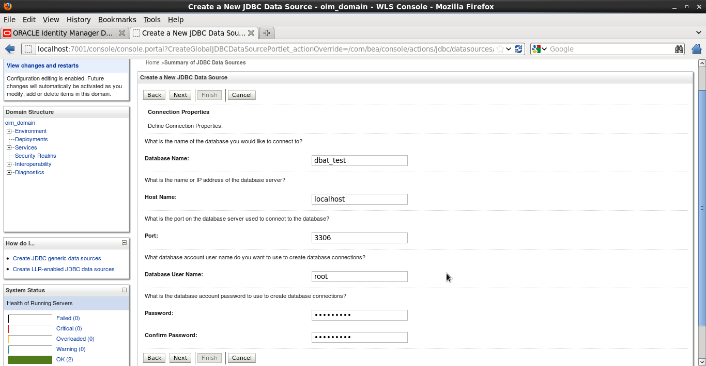Click the Database Name input field
The width and height of the screenshot is (706, 366).
point(359,160)
